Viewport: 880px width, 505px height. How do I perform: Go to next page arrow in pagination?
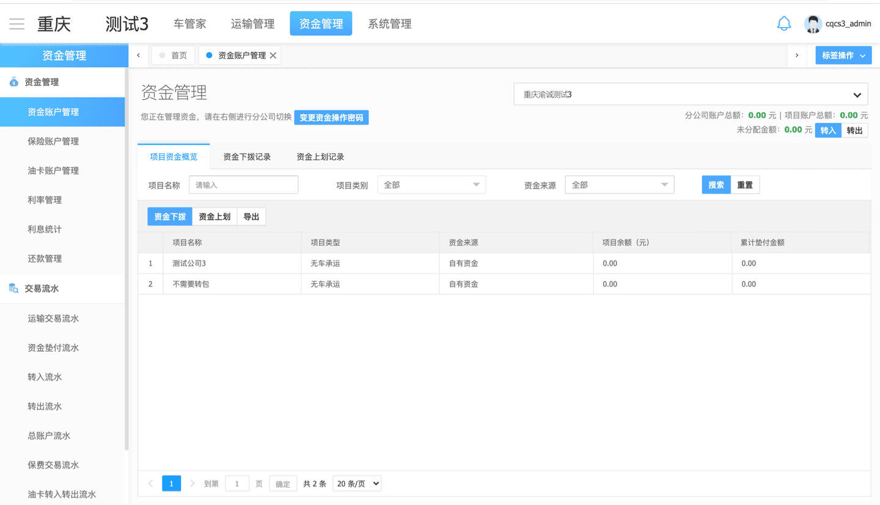click(x=193, y=484)
